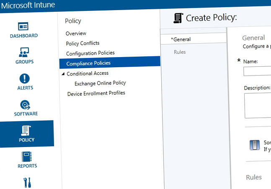Viewport: 271px width, 189px height.
Task: Open Device Enrollment Profiles
Action: point(96,93)
